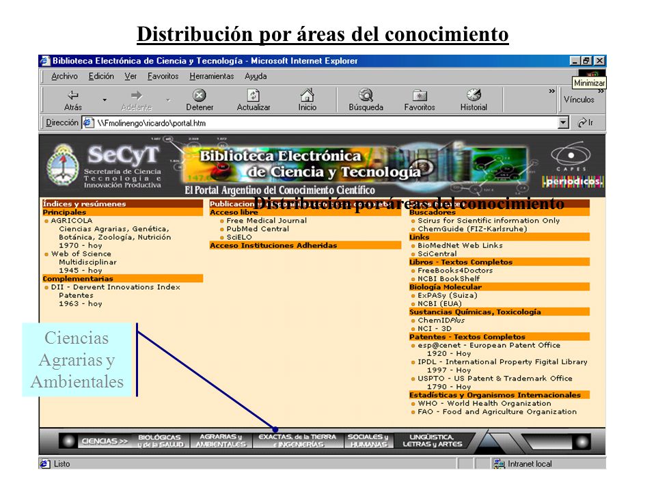Open the SciELO link

[x=239, y=237]
